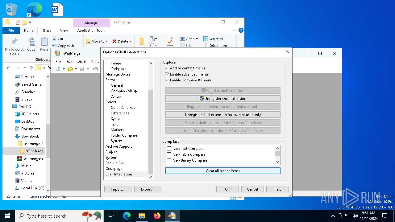Check New Table Compare in Jump List
This screenshot has width=395, height=222.
point(169,154)
